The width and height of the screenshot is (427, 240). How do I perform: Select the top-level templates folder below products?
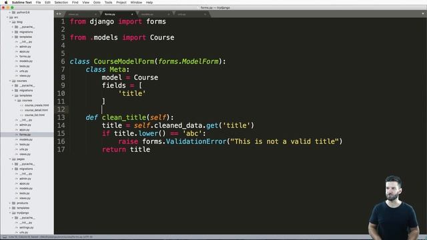(23, 208)
